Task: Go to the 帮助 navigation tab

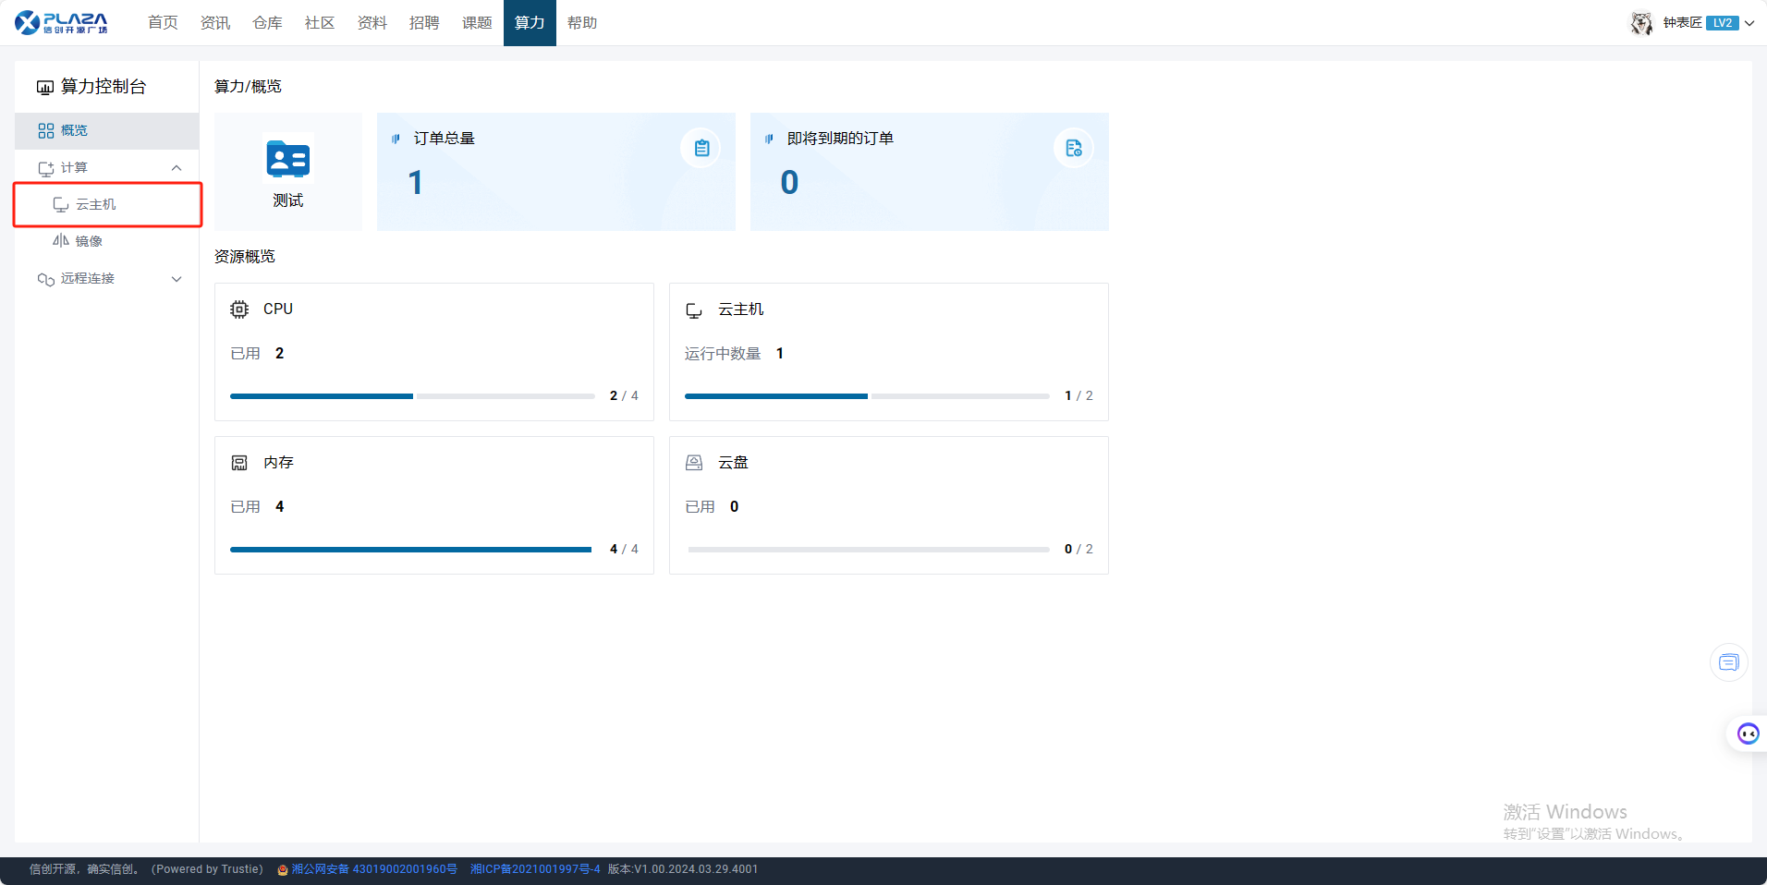Action: tap(582, 23)
